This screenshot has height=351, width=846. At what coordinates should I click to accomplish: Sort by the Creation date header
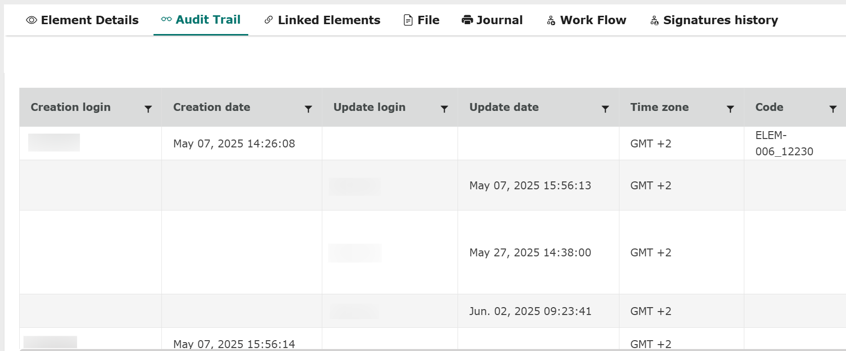pyautogui.click(x=212, y=107)
